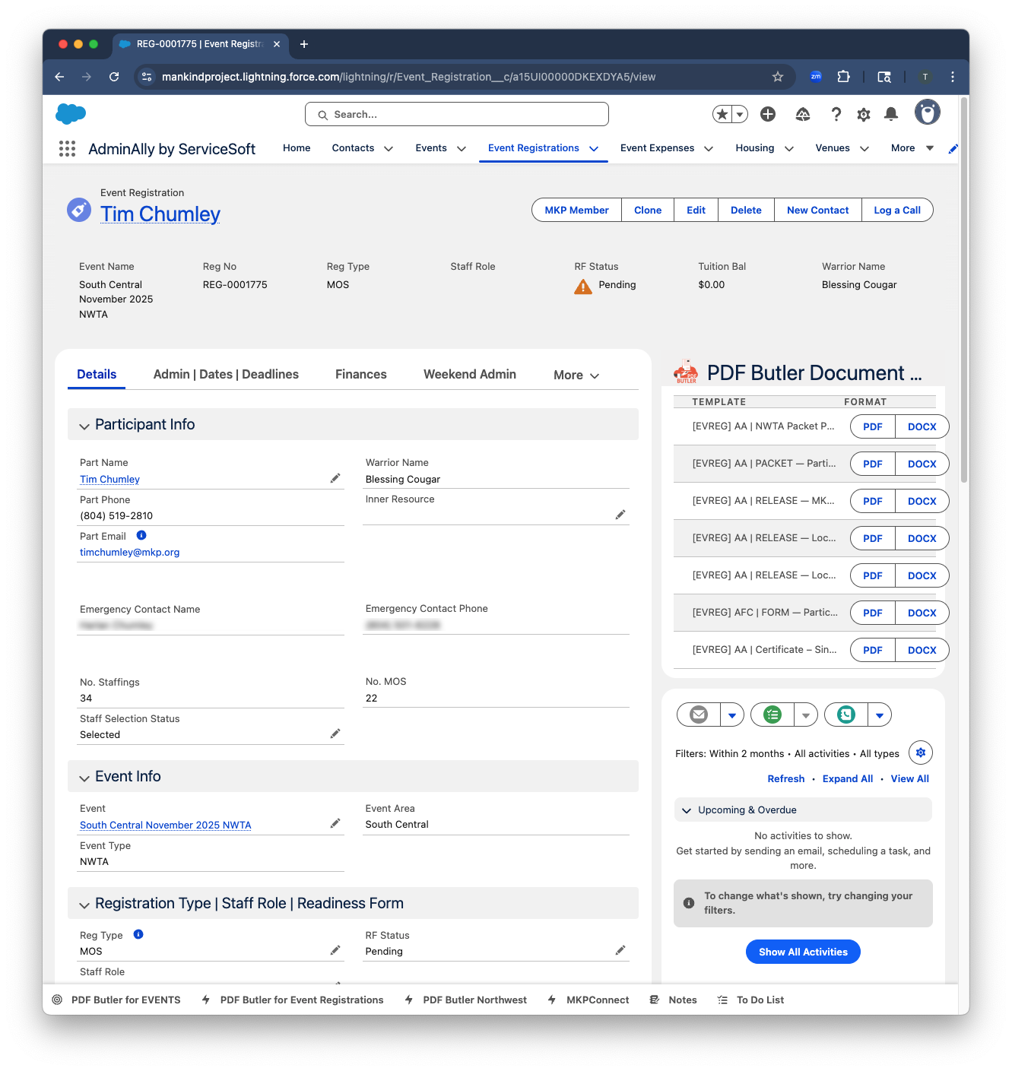1012x1071 pixels.
Task: Open the Venues nav dropdown chevron
Action: tap(864, 149)
